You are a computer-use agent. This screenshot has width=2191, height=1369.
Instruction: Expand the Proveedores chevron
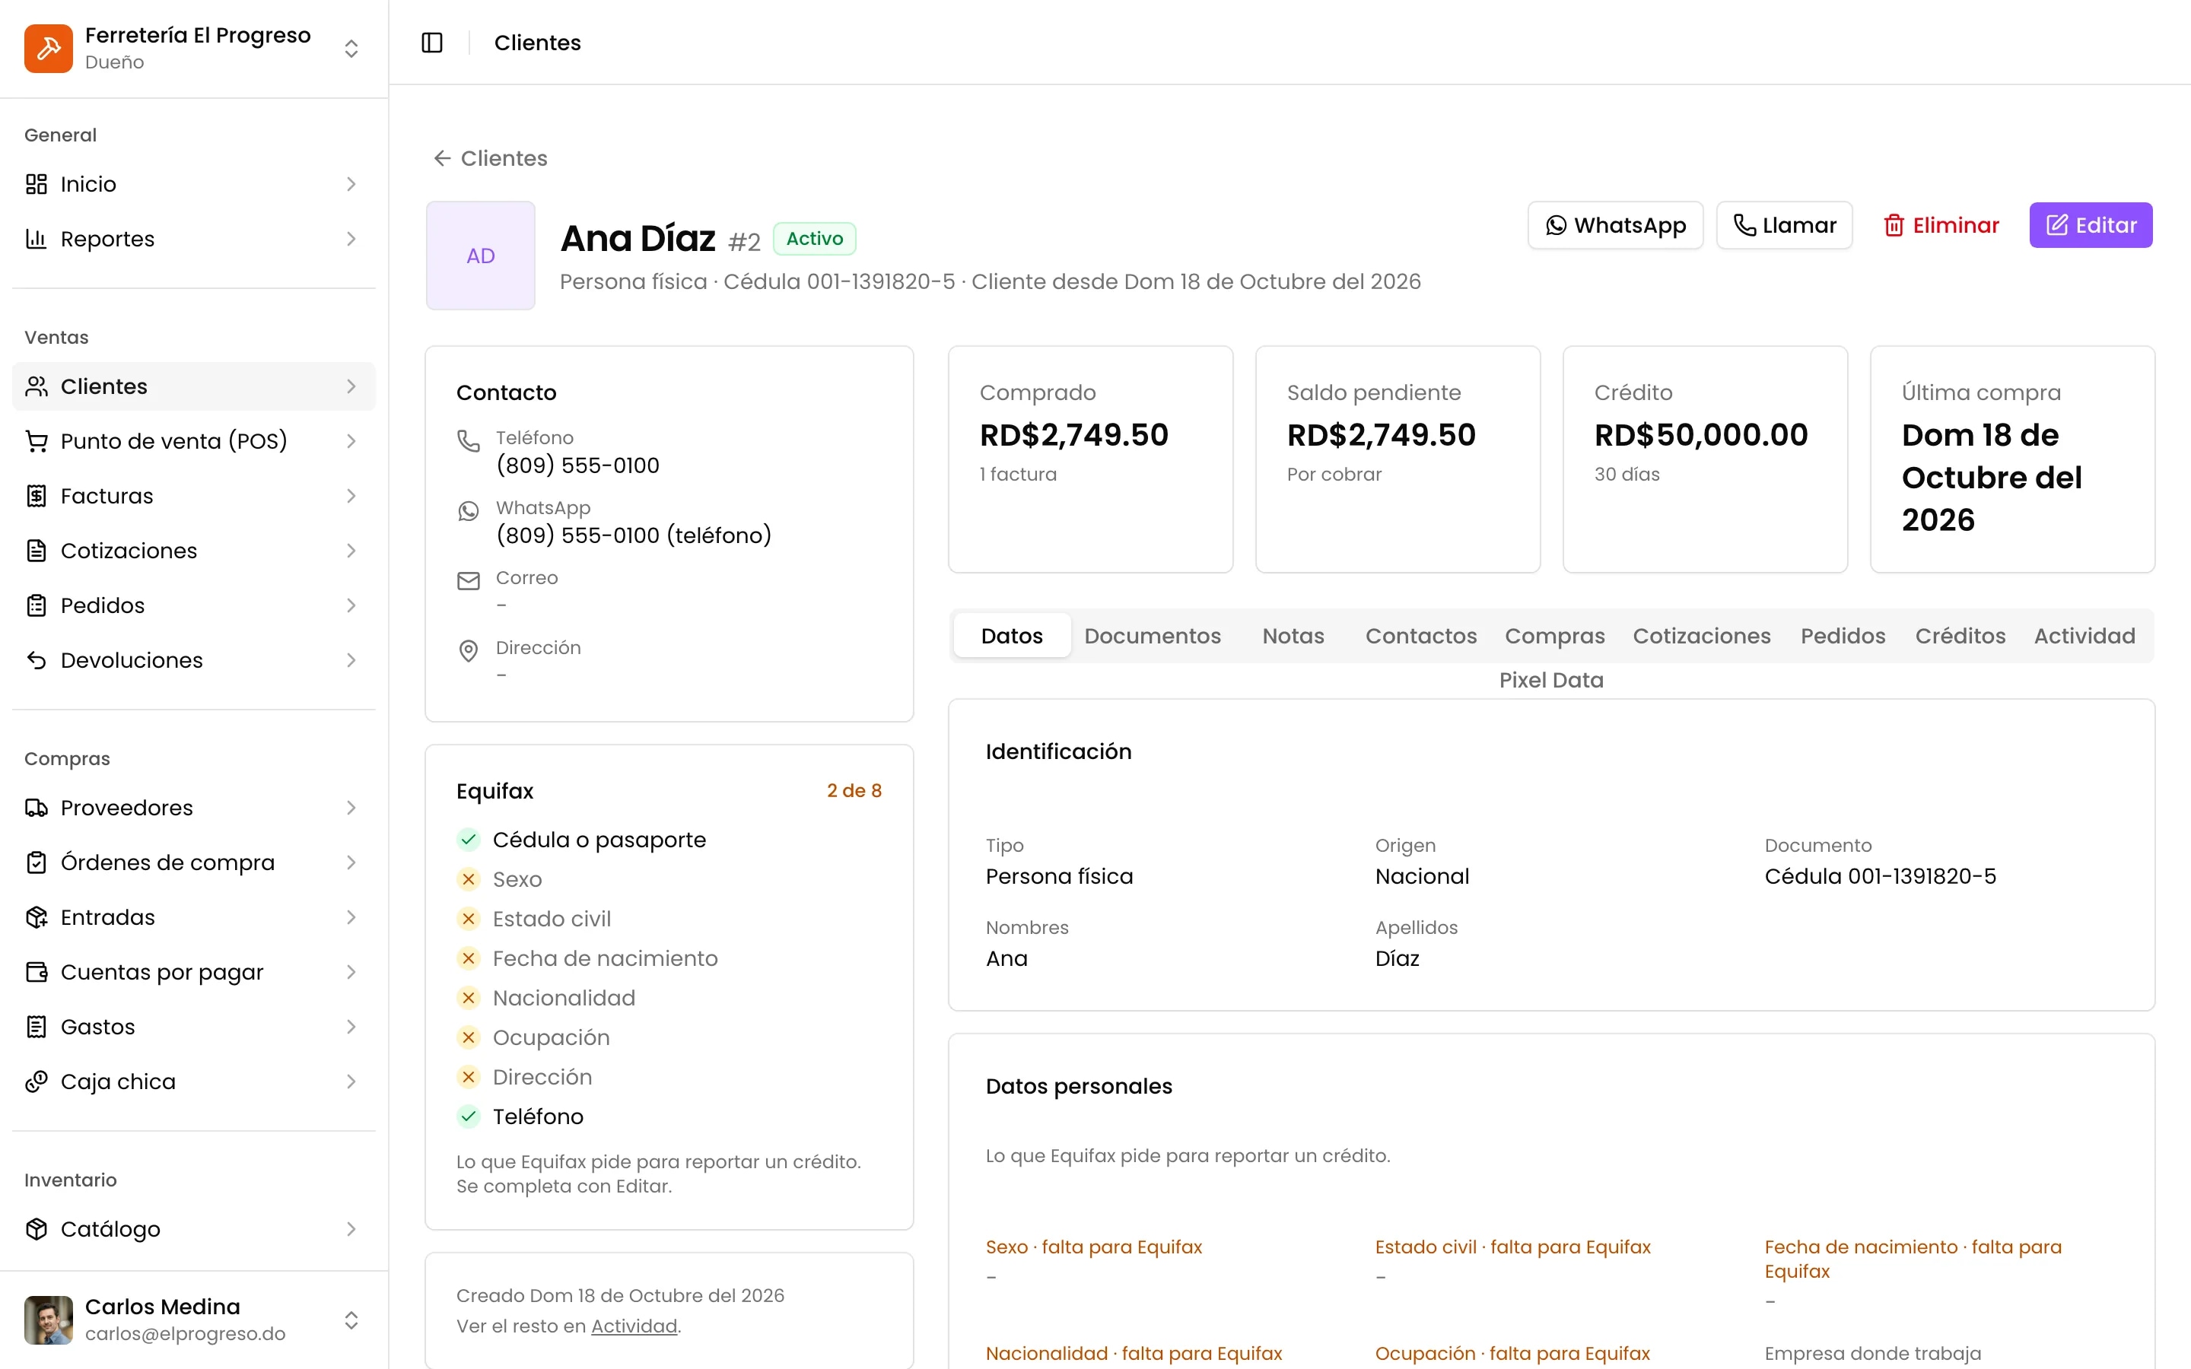point(351,808)
